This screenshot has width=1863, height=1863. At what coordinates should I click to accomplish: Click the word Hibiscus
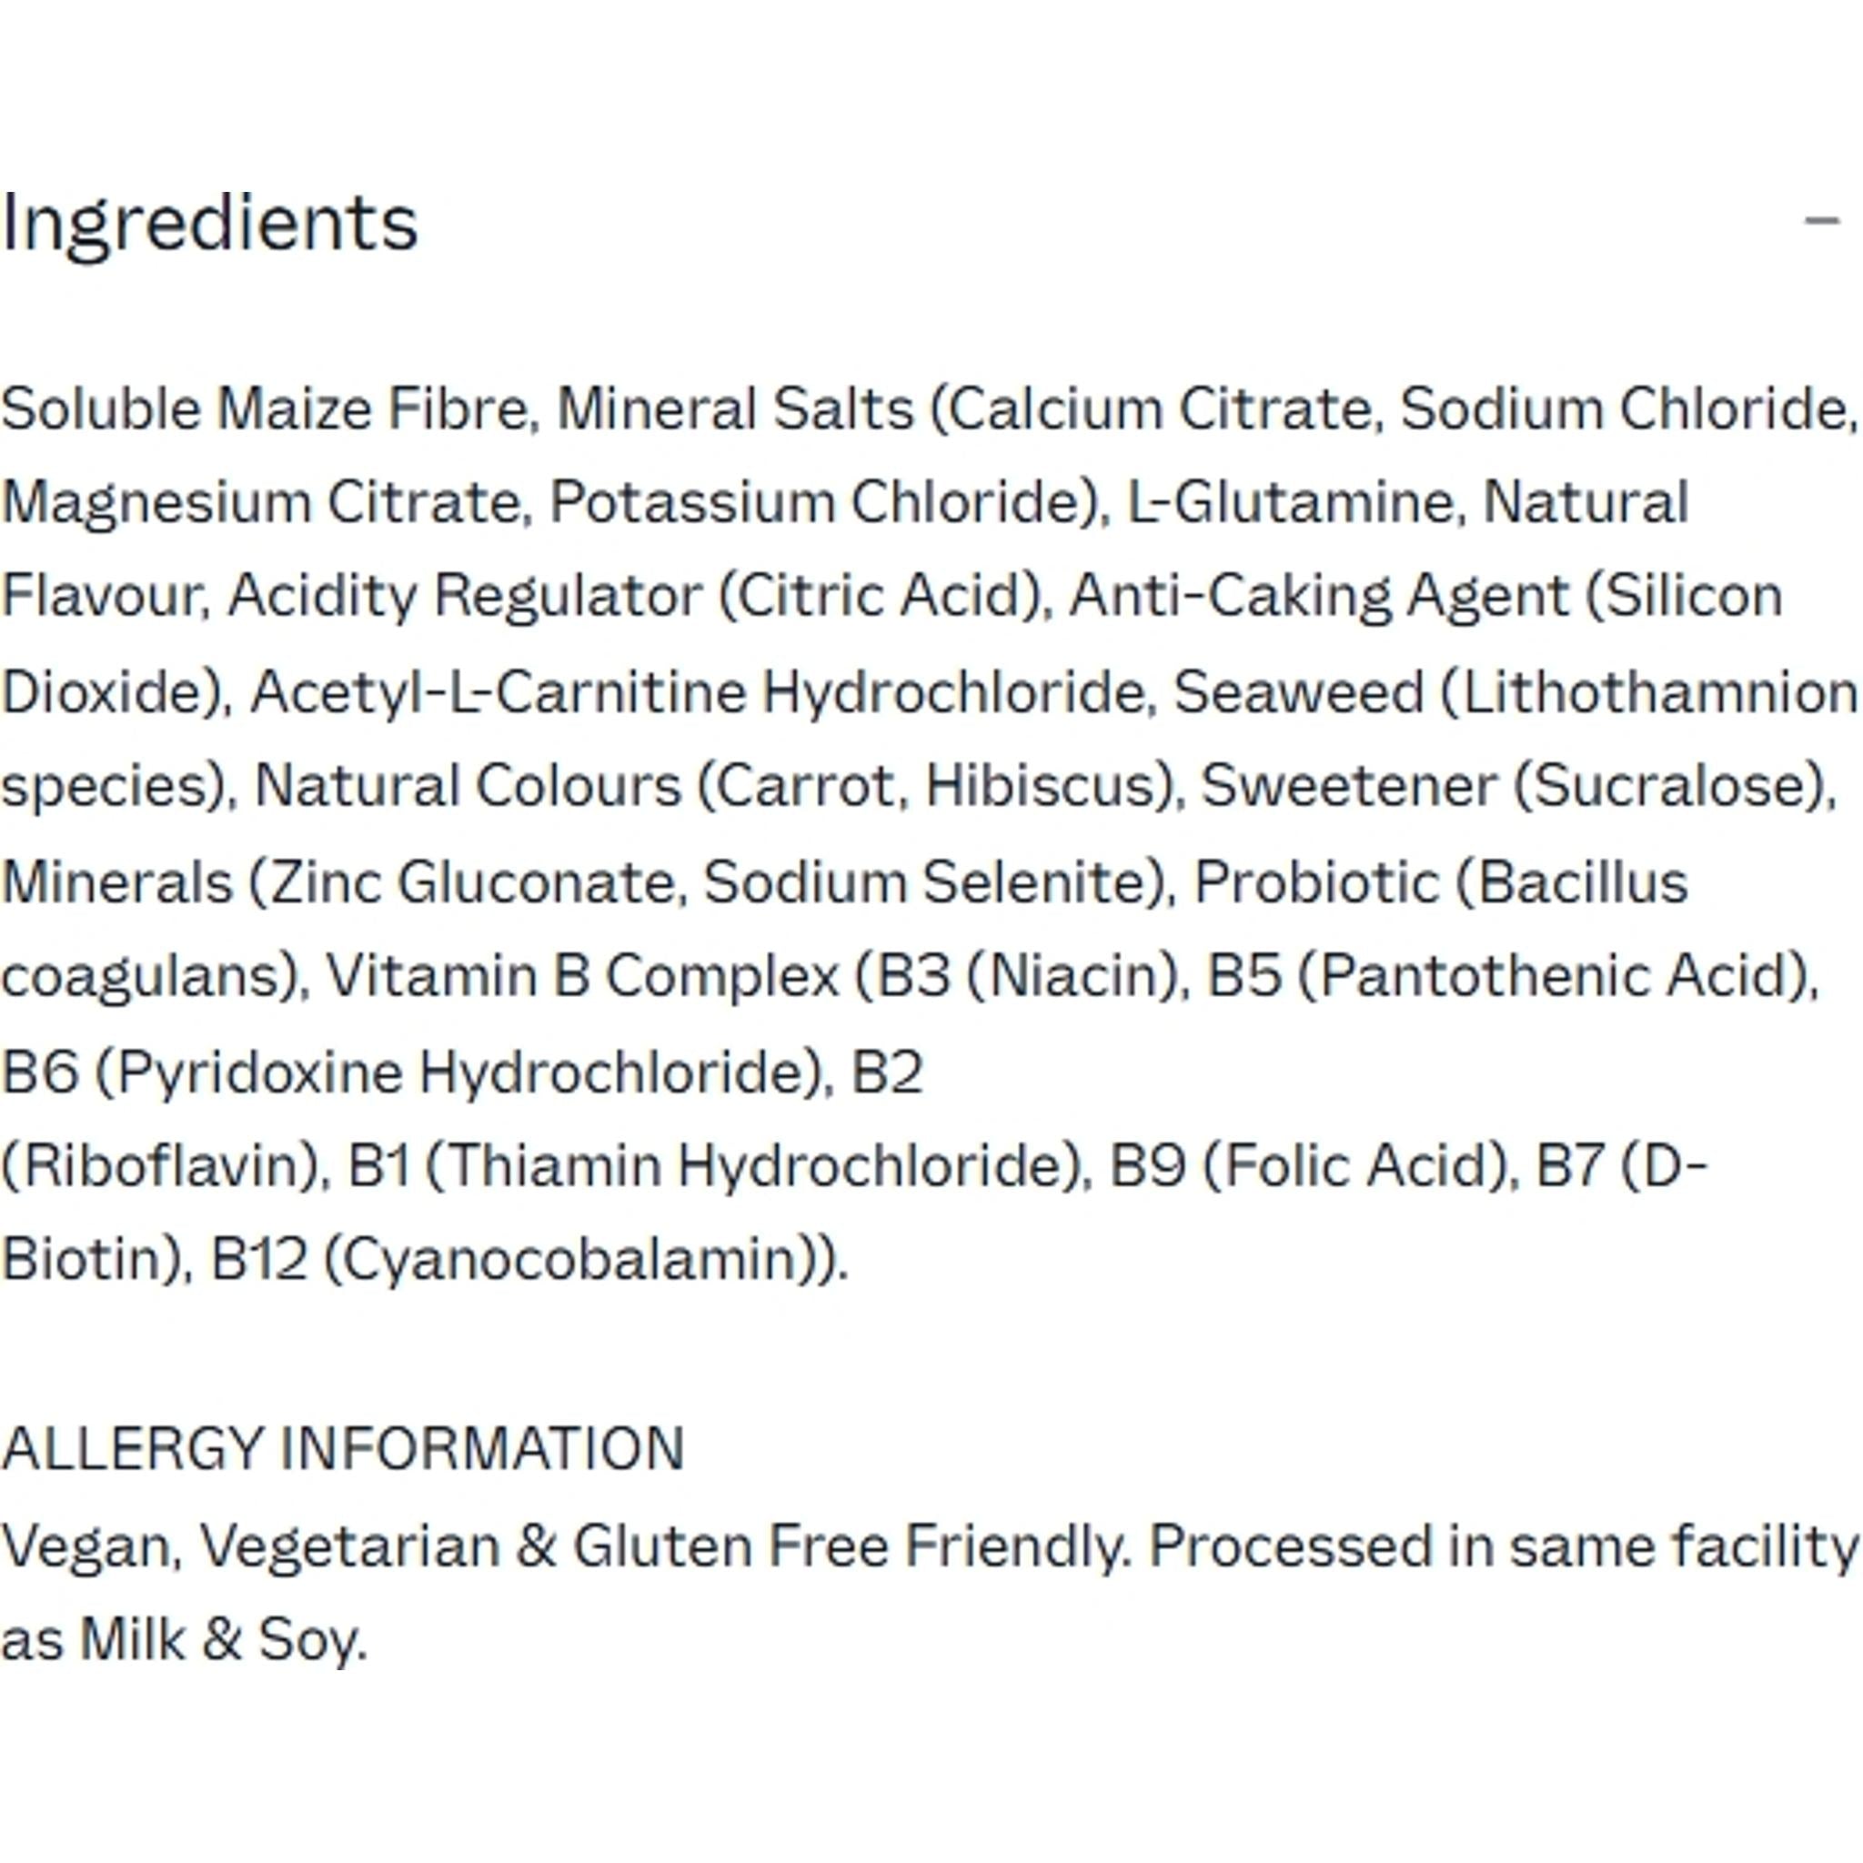click(1042, 786)
